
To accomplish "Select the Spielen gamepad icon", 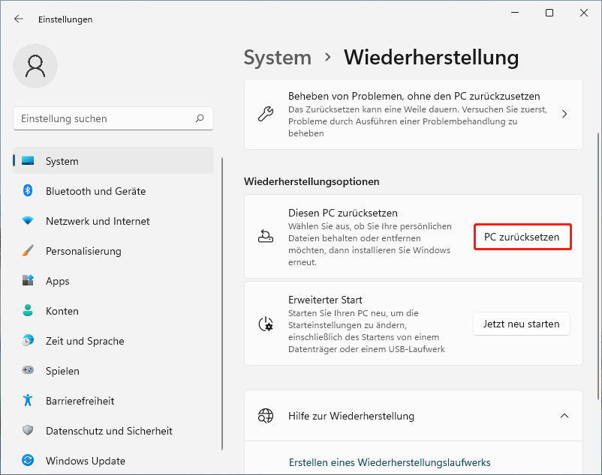I will pyautogui.click(x=28, y=371).
